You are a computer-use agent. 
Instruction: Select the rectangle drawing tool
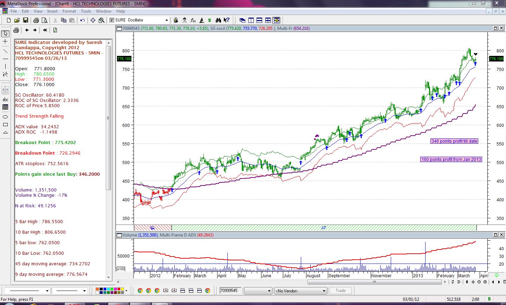pos(5,124)
